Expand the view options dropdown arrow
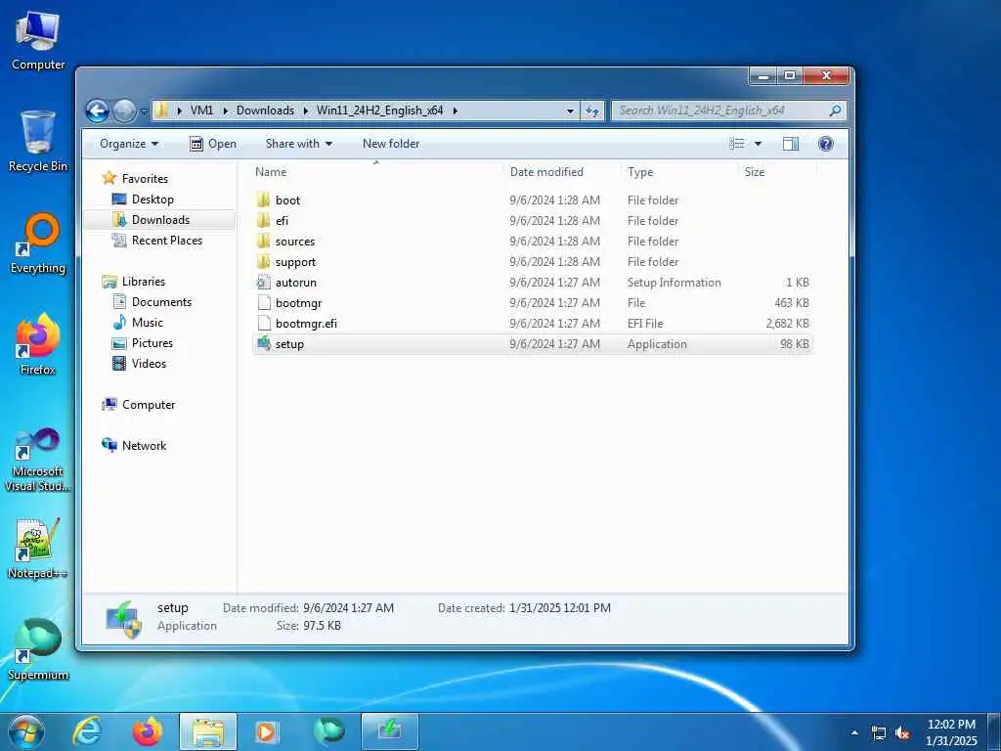The width and height of the screenshot is (1001, 751). [758, 144]
